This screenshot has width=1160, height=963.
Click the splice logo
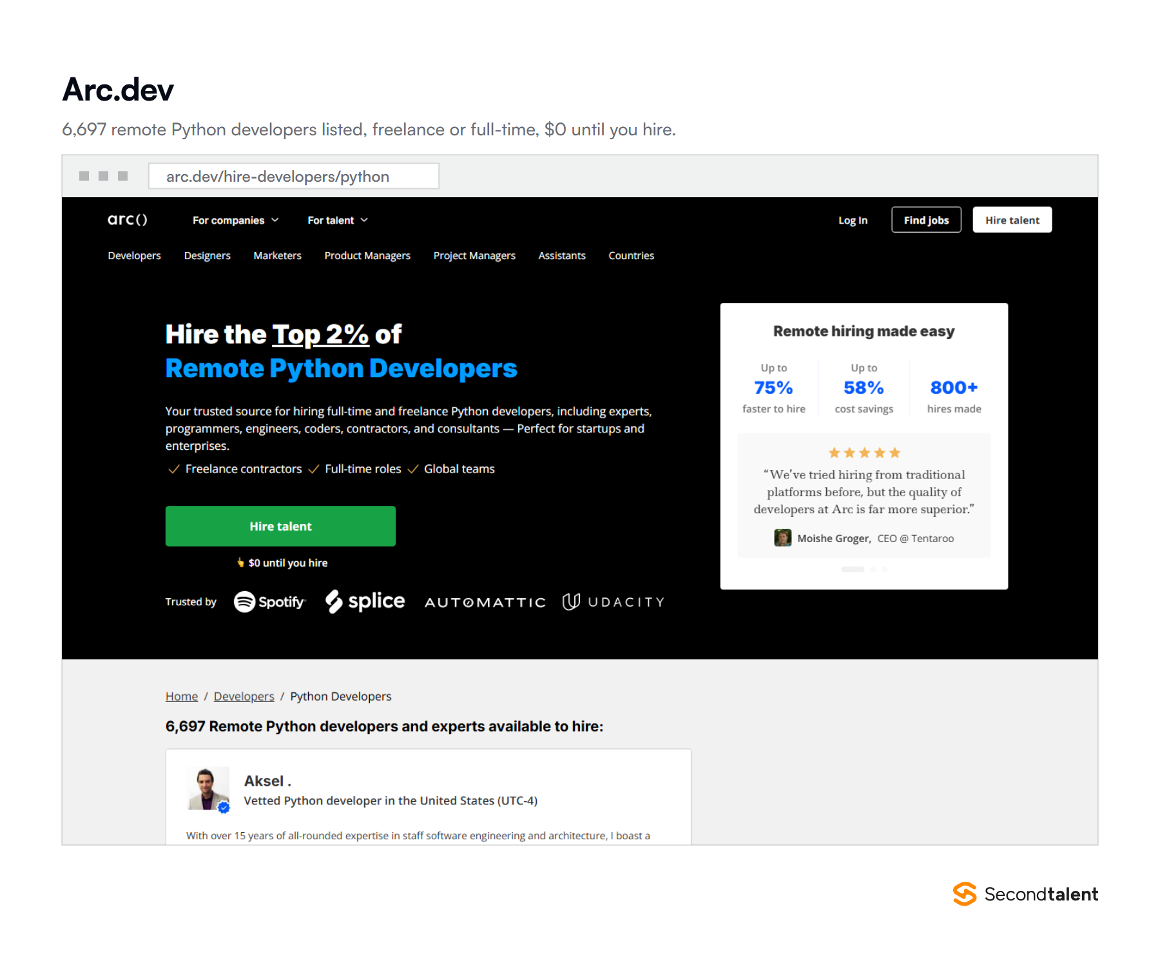(x=365, y=601)
